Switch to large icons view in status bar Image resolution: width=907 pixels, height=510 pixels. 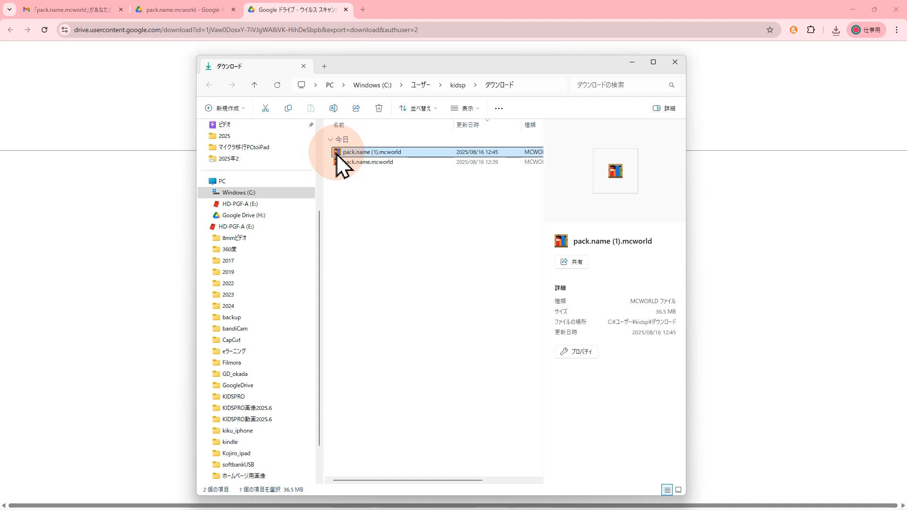pos(678,490)
